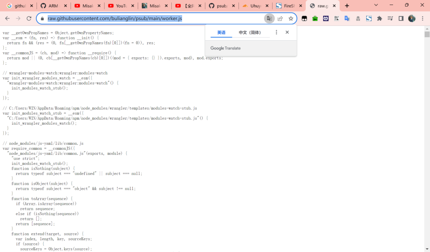This screenshot has height=252, width=430.
Task: Open the Extensions puzzle piece menu
Action: click(x=380, y=18)
